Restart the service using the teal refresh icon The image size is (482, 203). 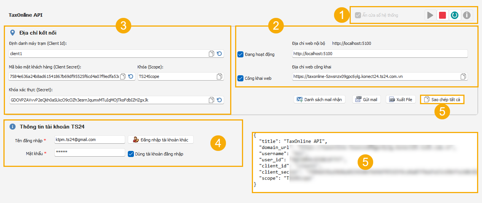pos(455,15)
